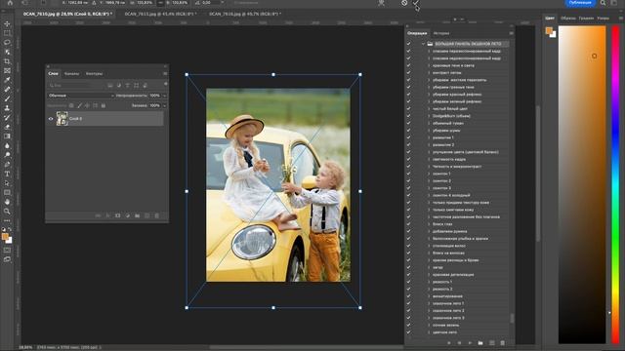Toggle the checkmark for сказочное лето 1
This screenshot has width=625, height=351.
click(x=408, y=303)
